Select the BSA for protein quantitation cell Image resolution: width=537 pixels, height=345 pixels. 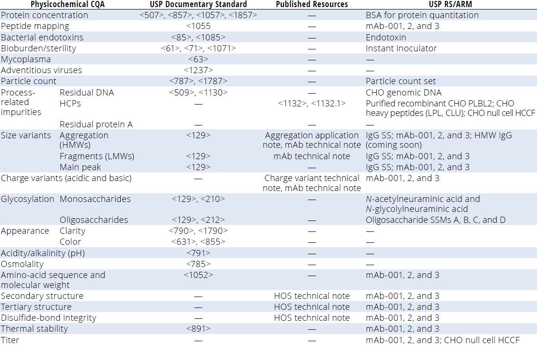point(422,15)
